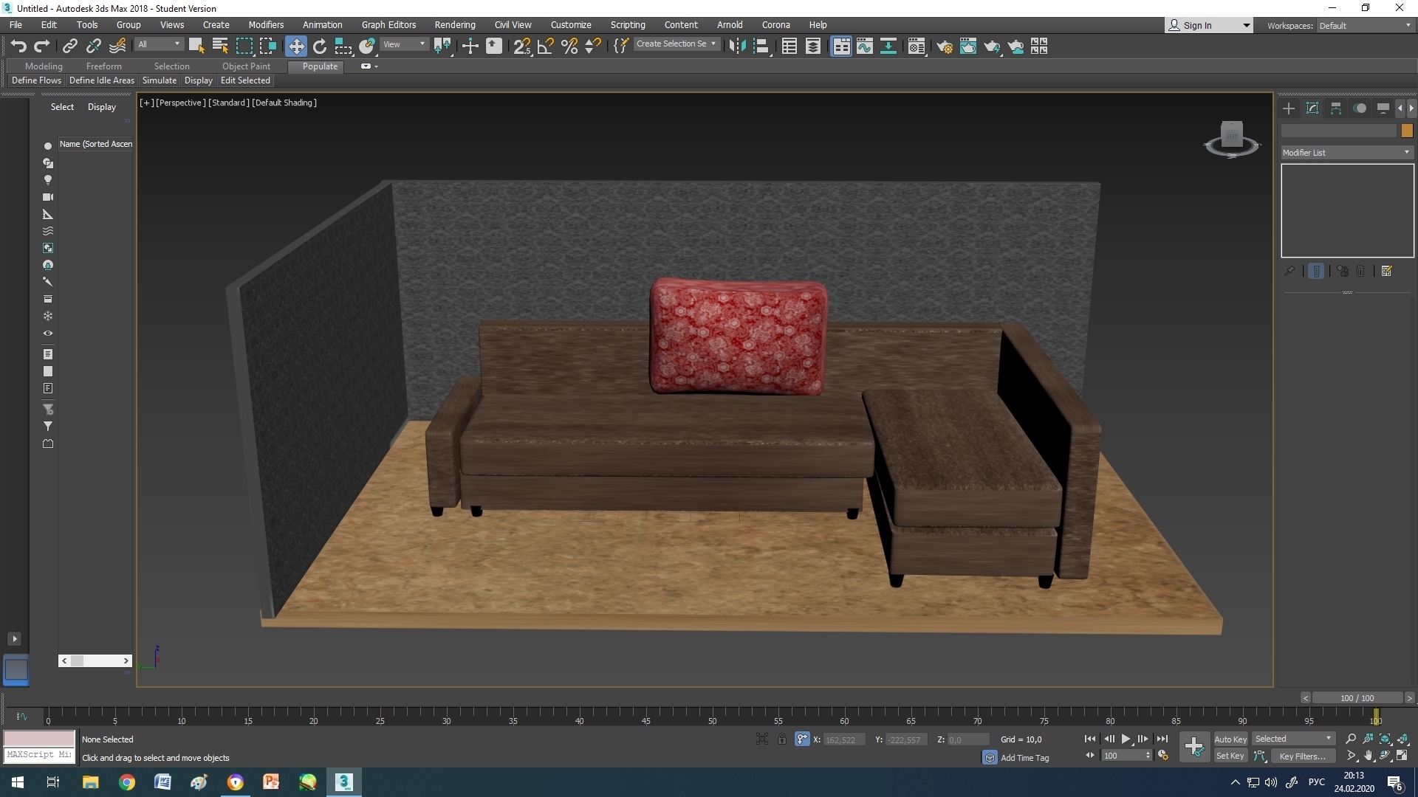Open Curve Editor from the toolbar

tap(864, 46)
